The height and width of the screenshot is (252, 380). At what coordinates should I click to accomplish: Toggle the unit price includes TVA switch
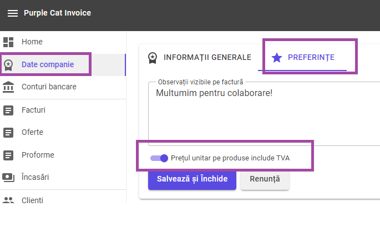[x=159, y=158]
